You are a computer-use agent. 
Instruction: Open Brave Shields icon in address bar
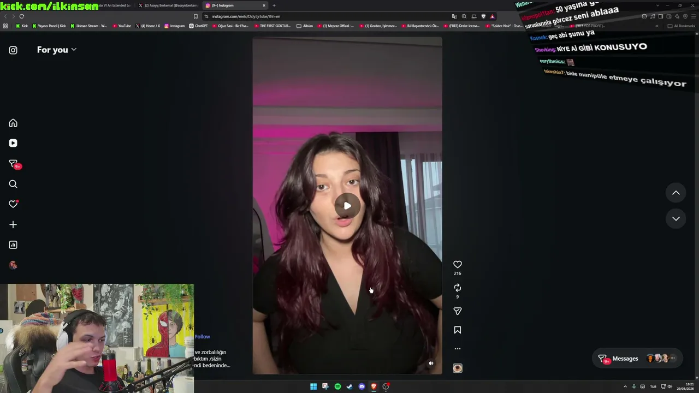pos(483,16)
